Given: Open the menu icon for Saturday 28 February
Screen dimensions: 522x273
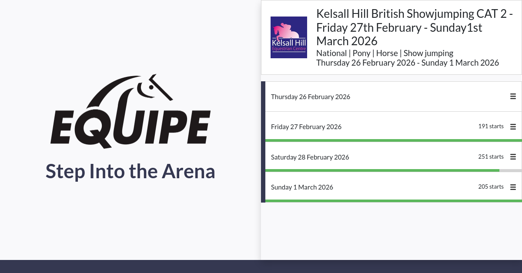Looking at the screenshot, I should [513, 157].
